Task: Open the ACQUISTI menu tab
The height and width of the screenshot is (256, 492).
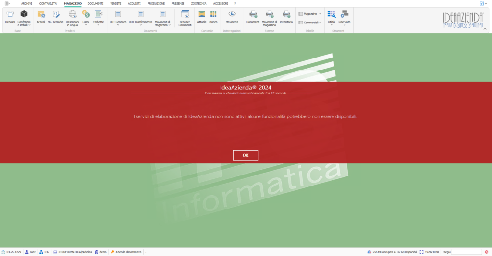Action: coord(134,4)
